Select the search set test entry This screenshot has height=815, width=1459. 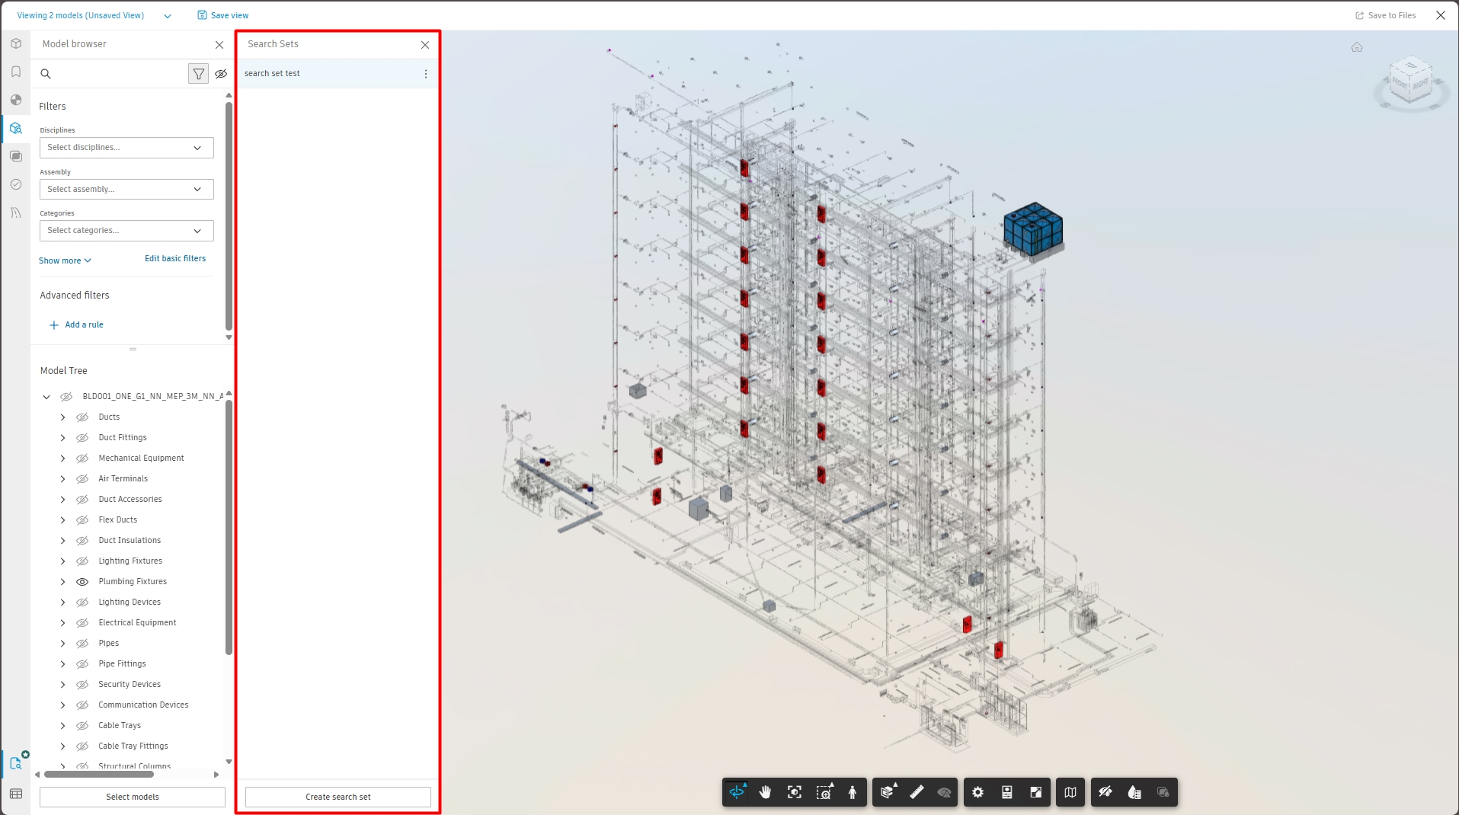(338, 74)
